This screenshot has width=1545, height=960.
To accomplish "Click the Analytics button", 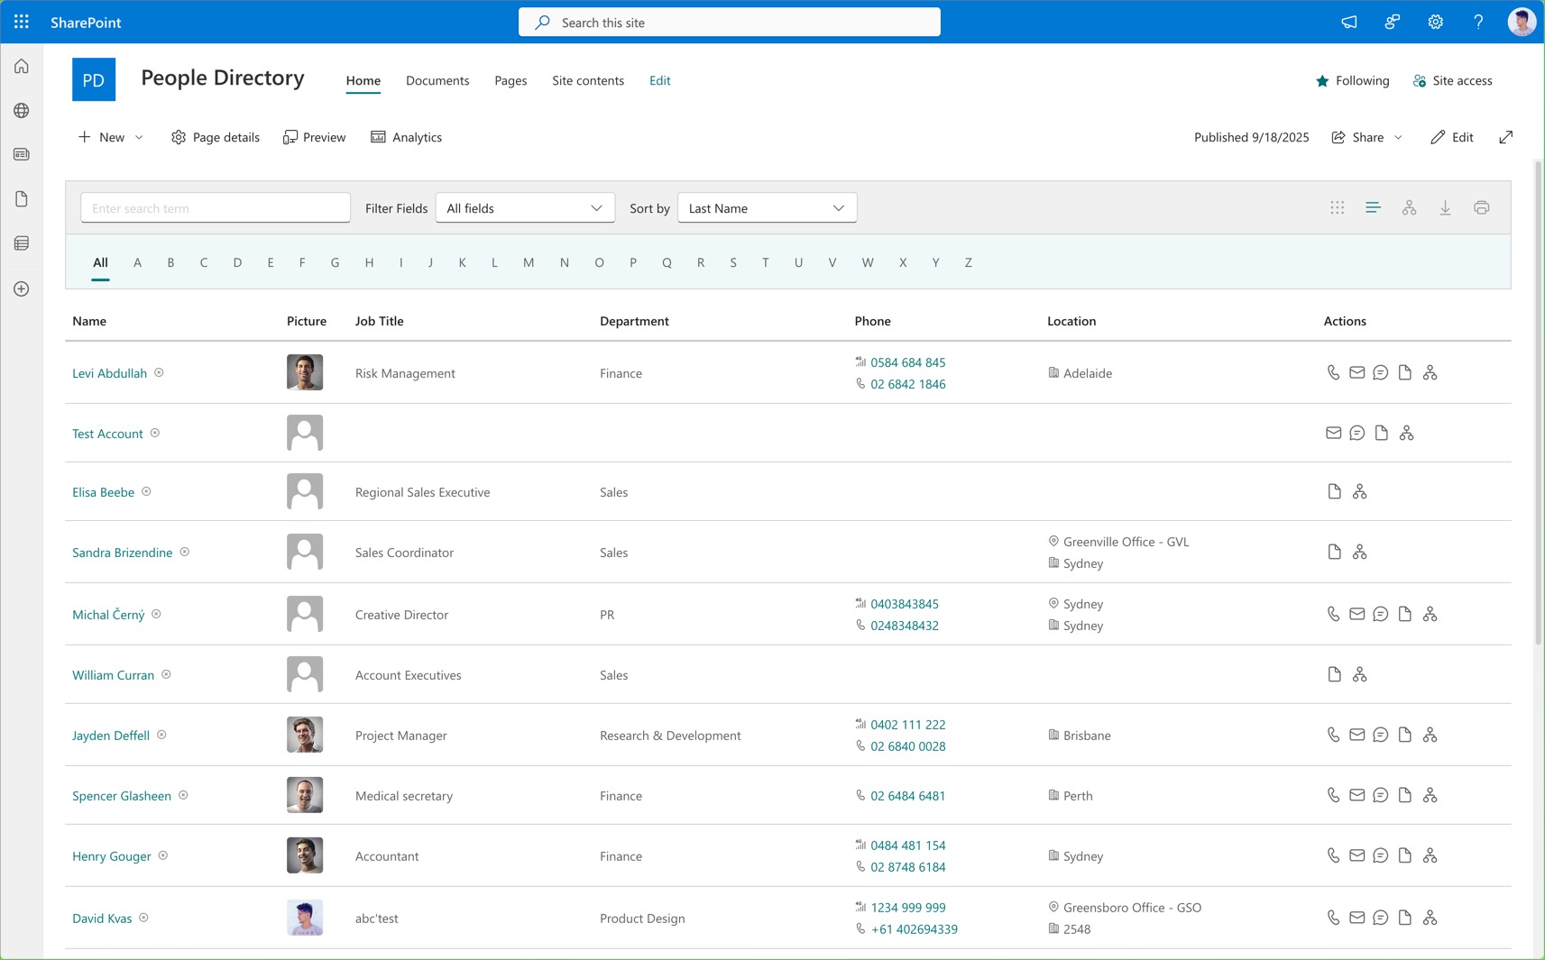I will [406, 137].
